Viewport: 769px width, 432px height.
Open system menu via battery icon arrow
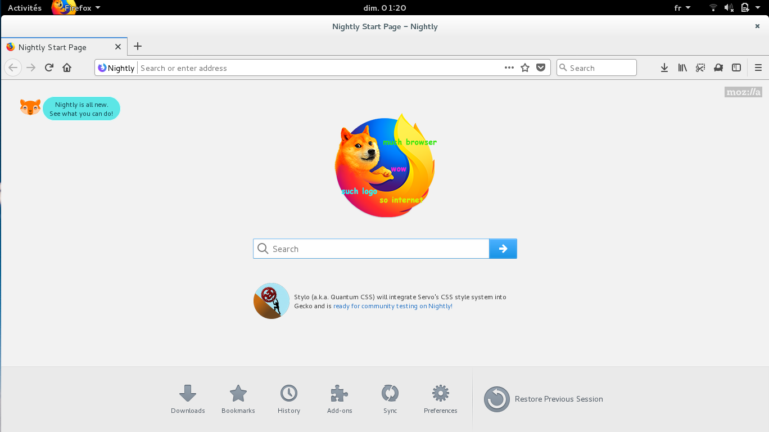point(751,8)
